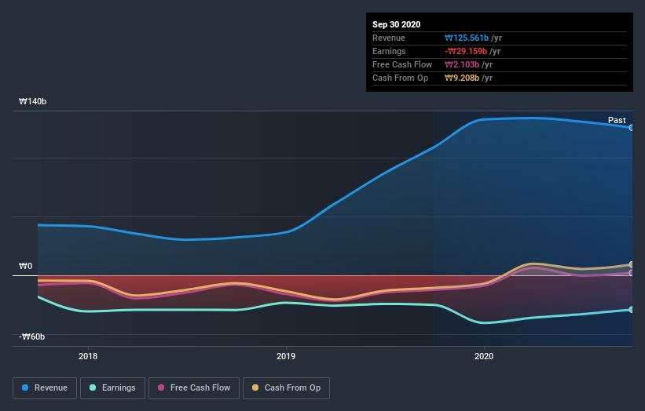Click the Free Cash Flow label in tooltip
Image resolution: width=645 pixels, height=411 pixels.
coord(402,64)
